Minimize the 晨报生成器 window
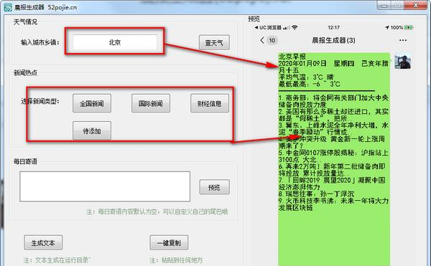Image resolution: width=431 pixels, height=266 pixels. point(384,5)
